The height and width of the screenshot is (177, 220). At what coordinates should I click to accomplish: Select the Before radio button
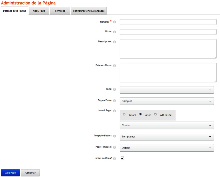pos(124,114)
